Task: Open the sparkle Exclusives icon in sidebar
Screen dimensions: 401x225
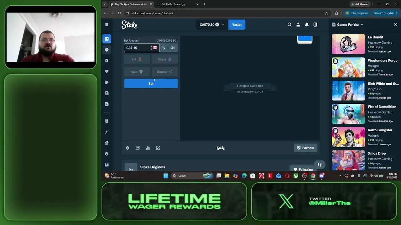Action: [x=107, y=132]
